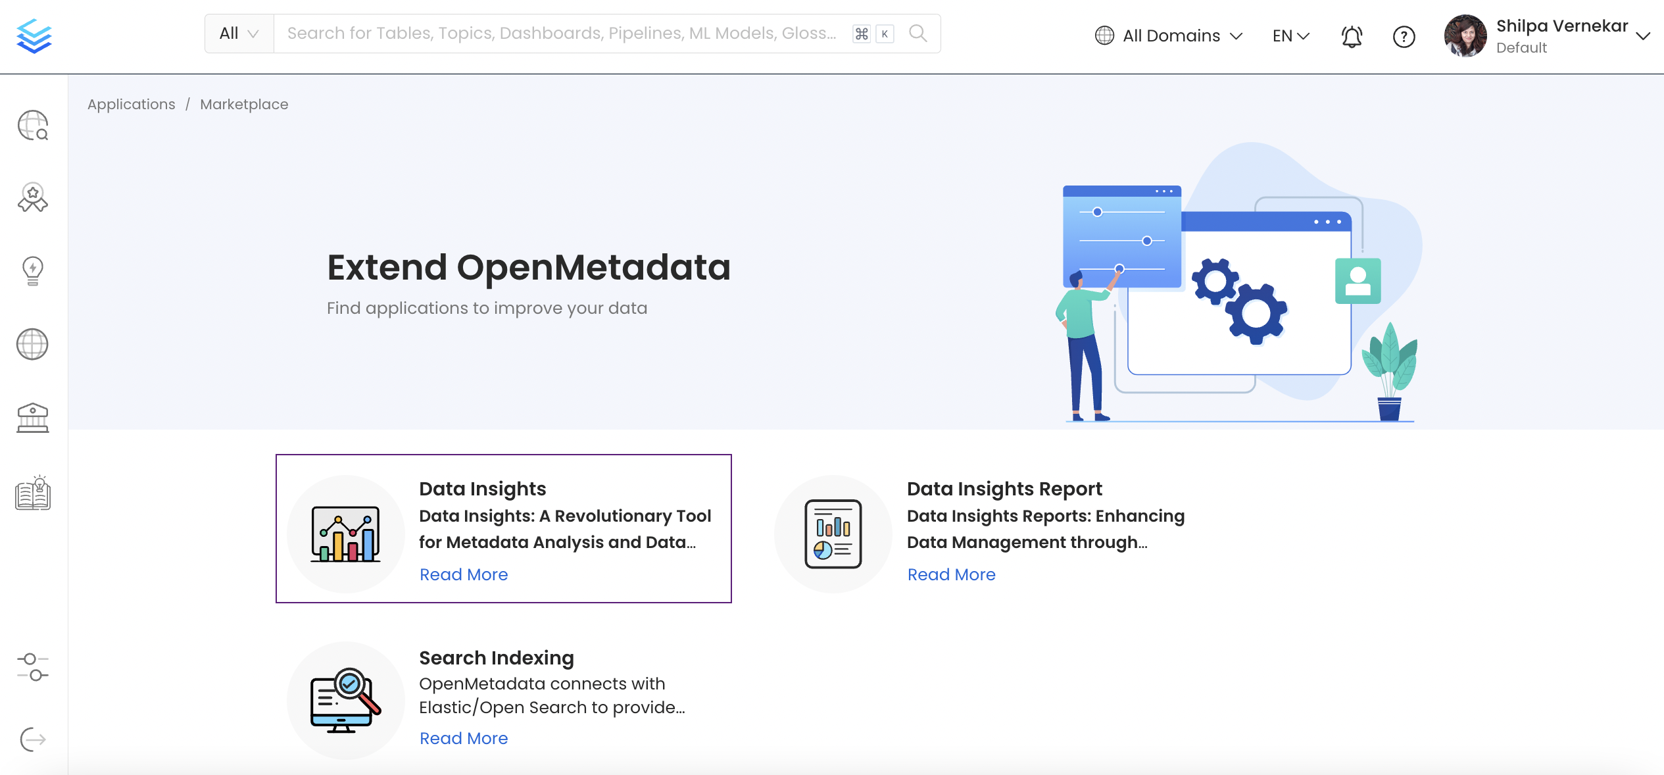Image resolution: width=1664 pixels, height=775 pixels.
Task: Open the Explore search icon in sidebar
Action: coord(32,126)
